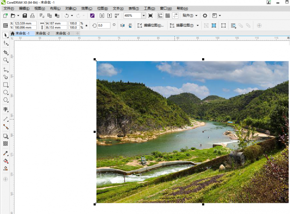Select the Zoom magnifier tool
Viewport: 290px width, 214px height.
(x=6, y=60)
